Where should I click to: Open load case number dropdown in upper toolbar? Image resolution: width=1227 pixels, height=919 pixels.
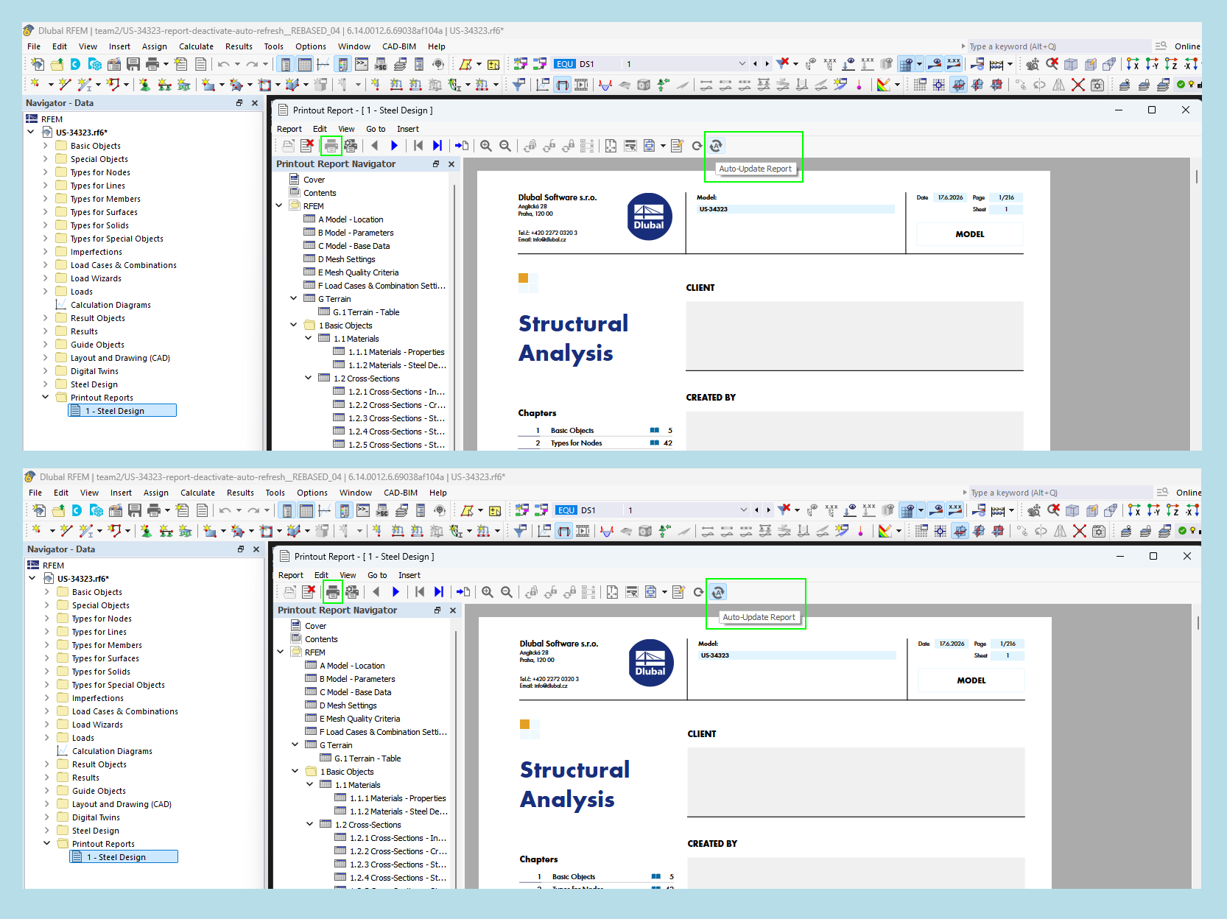coord(742,64)
